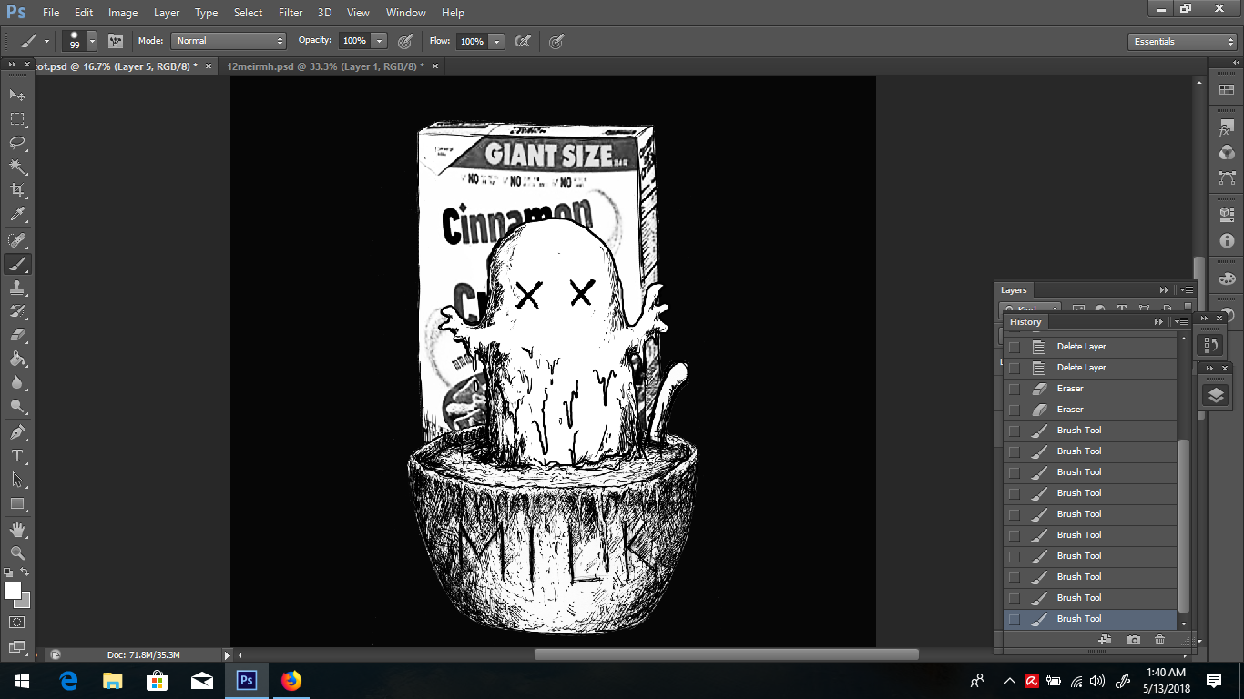Change the screen mode
Image resolution: width=1244 pixels, height=699 pixels.
pos(17,646)
